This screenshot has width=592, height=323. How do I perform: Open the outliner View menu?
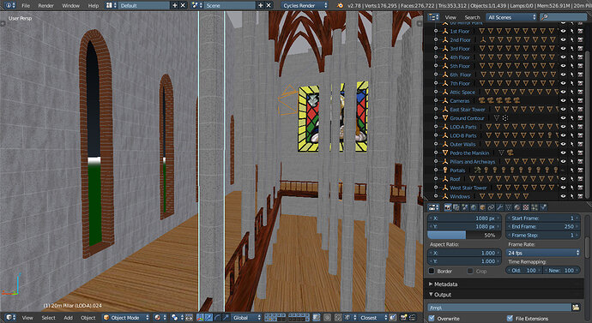(x=450, y=17)
